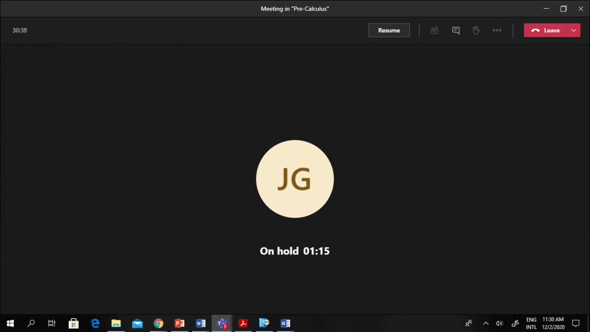
Task: Open PowerPoint from the taskbar
Action: 179,323
